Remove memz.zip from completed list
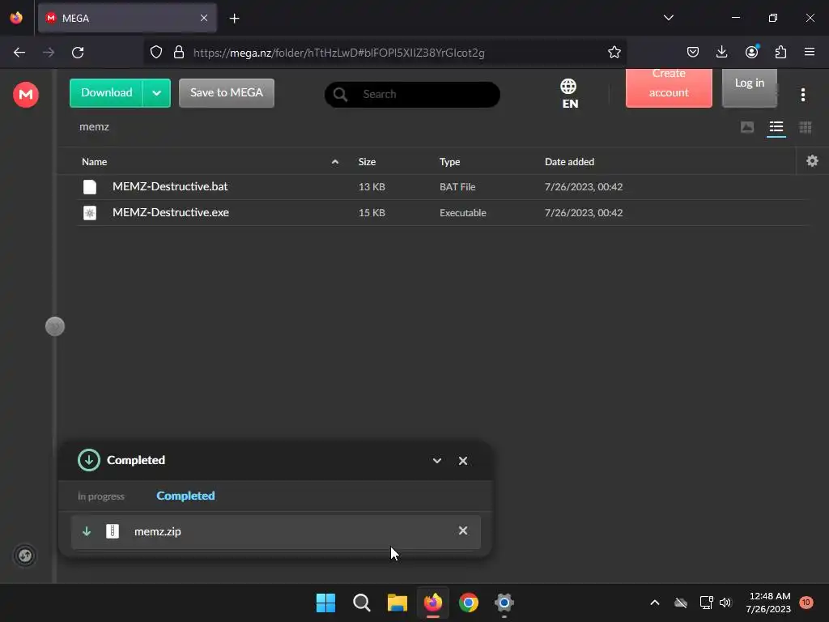The width and height of the screenshot is (829, 622). [462, 530]
